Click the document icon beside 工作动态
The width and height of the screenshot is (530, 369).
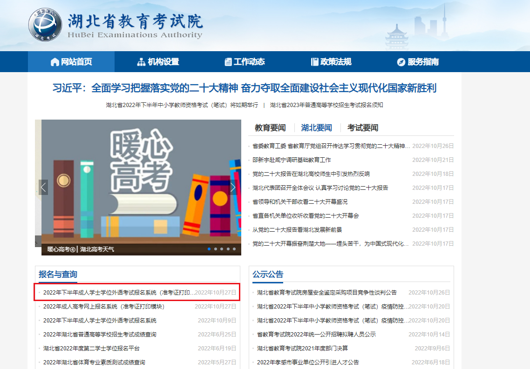pyautogui.click(x=228, y=62)
